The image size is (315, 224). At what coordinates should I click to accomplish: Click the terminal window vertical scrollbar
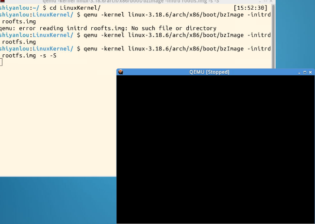[273, 36]
